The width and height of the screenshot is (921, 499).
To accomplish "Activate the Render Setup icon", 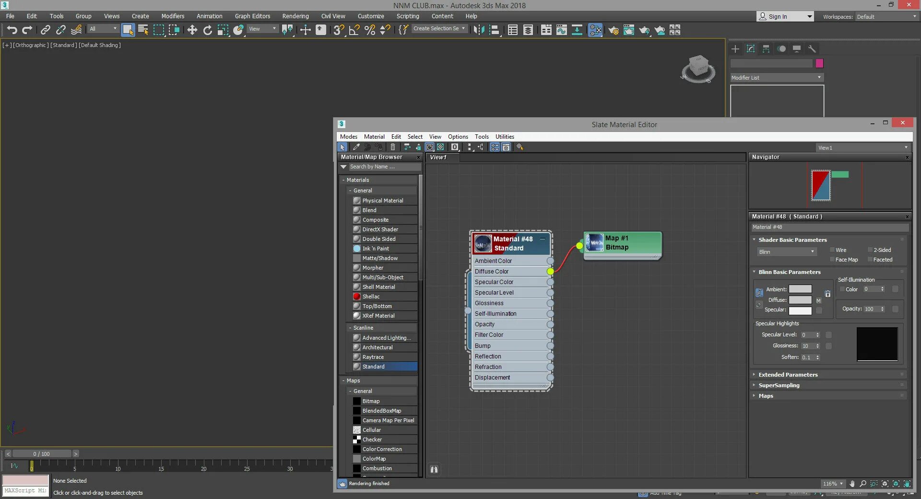I will click(x=613, y=30).
